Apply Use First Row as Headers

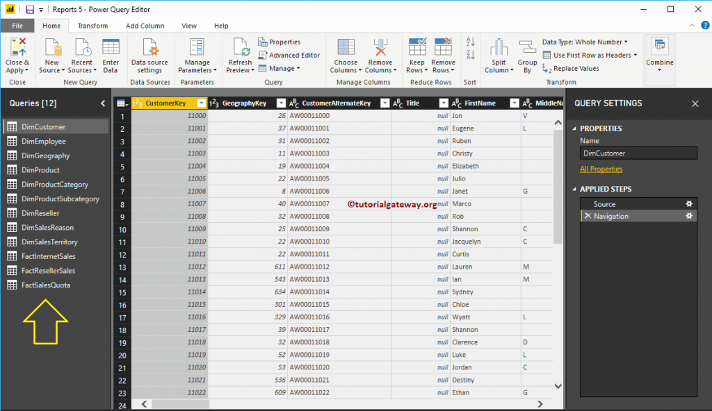[591, 55]
